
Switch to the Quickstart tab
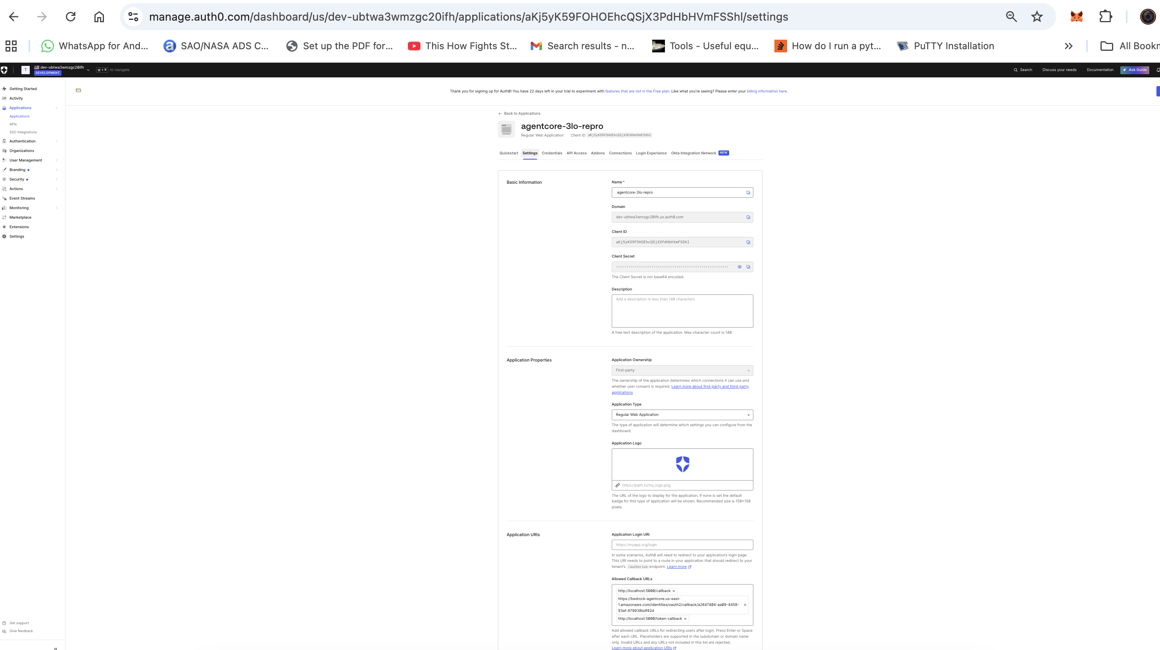pos(509,153)
